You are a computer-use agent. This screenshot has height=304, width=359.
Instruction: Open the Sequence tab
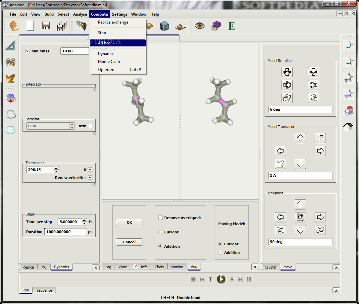[x=44, y=290]
